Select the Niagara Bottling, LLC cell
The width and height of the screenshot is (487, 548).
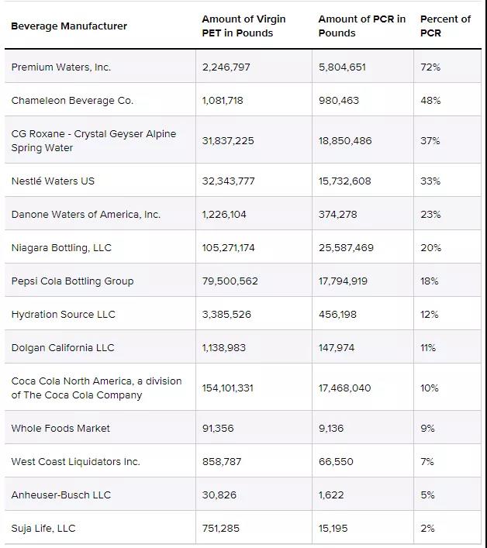(61, 248)
